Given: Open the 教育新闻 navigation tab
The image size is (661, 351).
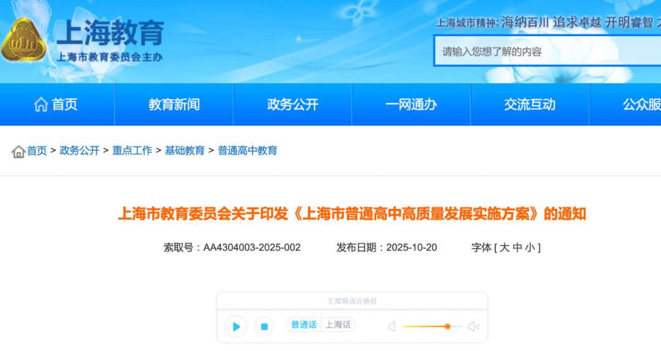Looking at the screenshot, I should [174, 104].
